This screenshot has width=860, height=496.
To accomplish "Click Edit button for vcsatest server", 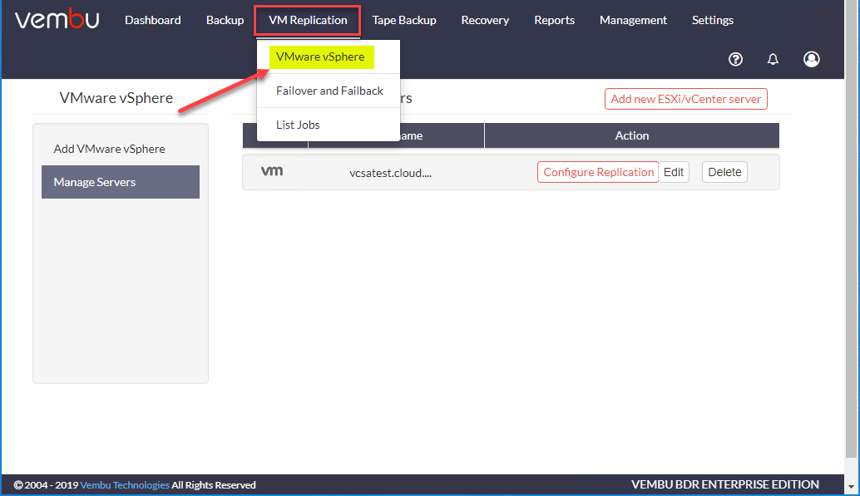I will click(674, 172).
